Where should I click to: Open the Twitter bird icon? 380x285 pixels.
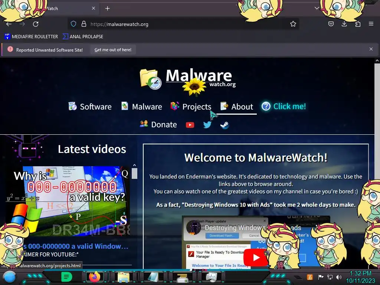(x=207, y=125)
